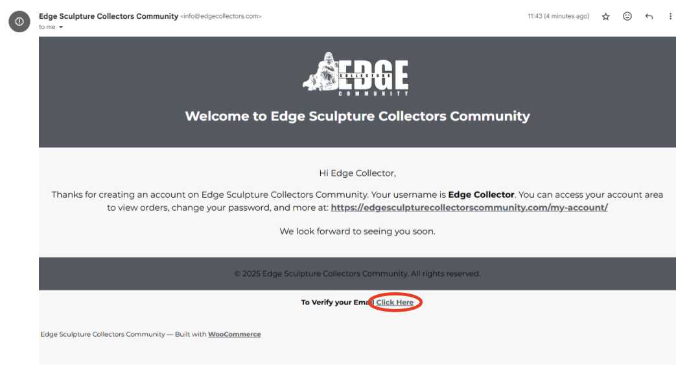Click the "We look forward to seeing you soon" text
This screenshot has width=676, height=375.
click(357, 231)
